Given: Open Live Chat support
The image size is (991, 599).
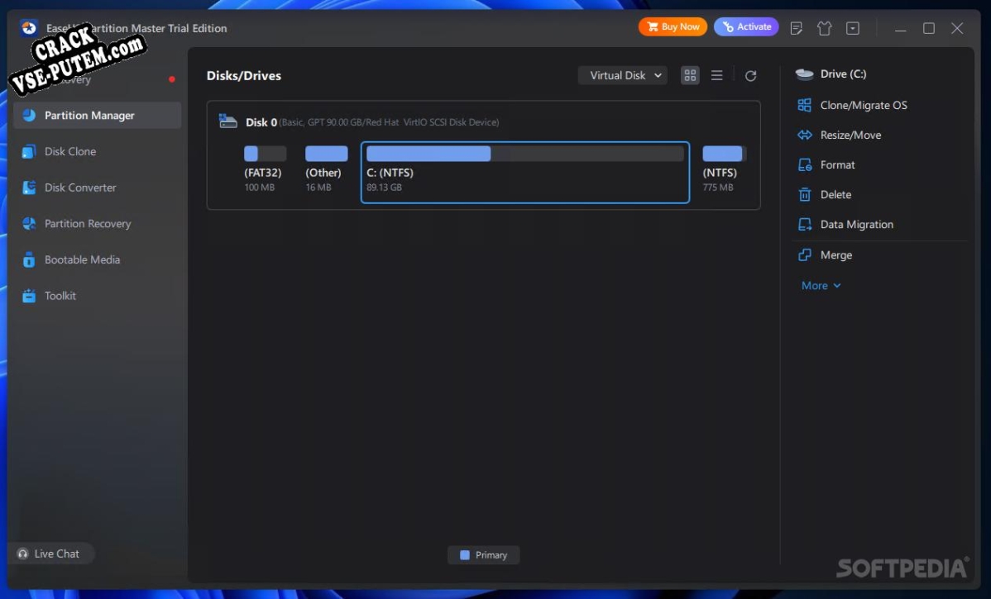Looking at the screenshot, I should (50, 554).
